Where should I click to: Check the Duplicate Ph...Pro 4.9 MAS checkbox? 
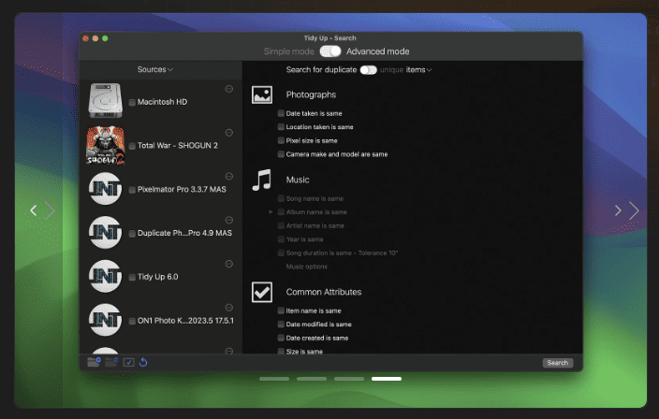tap(132, 234)
